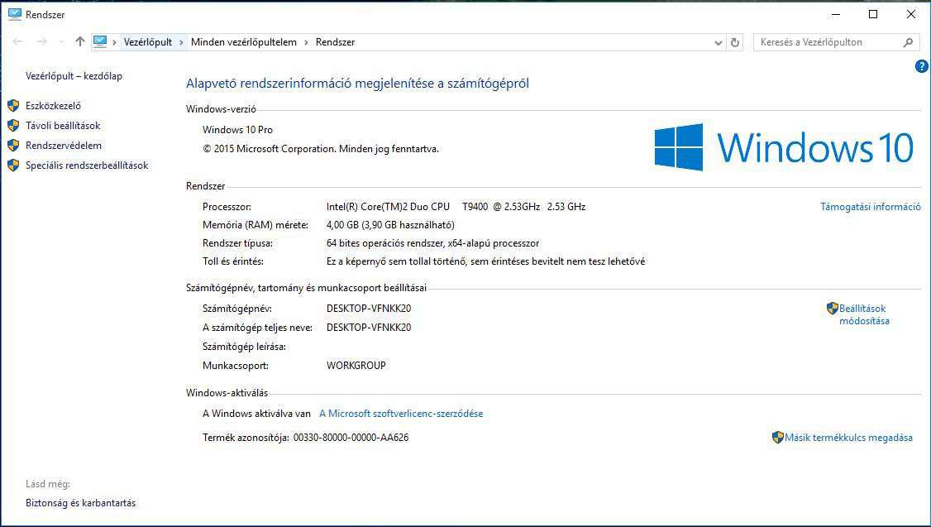Click the A Windows aktiválva van text
This screenshot has width=931, height=527.
pyautogui.click(x=256, y=414)
